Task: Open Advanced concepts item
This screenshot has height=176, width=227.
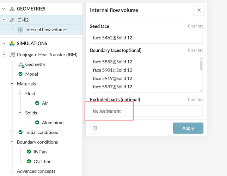Action: 36,171
